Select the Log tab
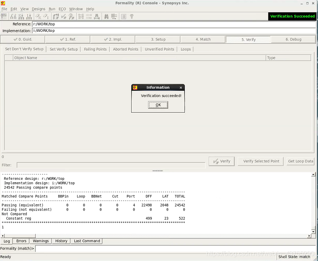The image size is (318, 261). point(7,241)
